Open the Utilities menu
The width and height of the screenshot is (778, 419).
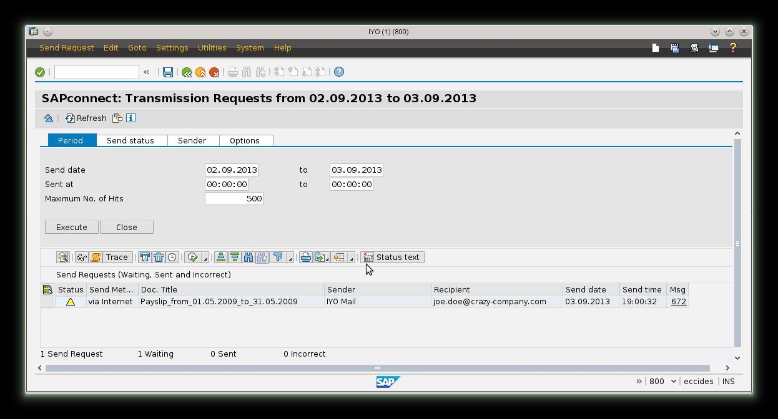212,48
